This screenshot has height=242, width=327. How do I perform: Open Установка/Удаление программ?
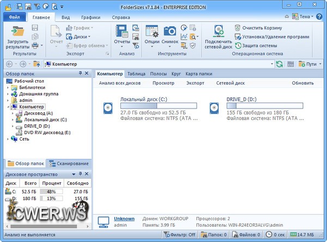pyautogui.click(x=239, y=37)
